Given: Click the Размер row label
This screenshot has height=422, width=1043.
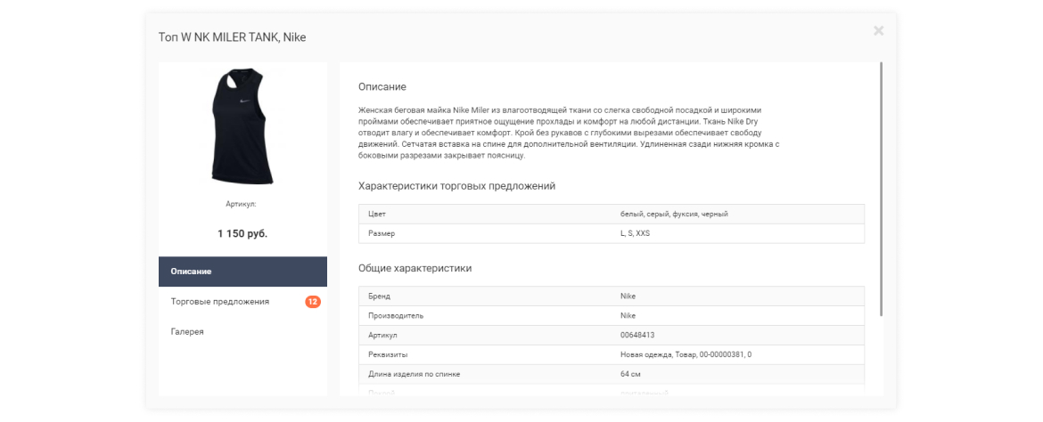Looking at the screenshot, I should coord(382,233).
